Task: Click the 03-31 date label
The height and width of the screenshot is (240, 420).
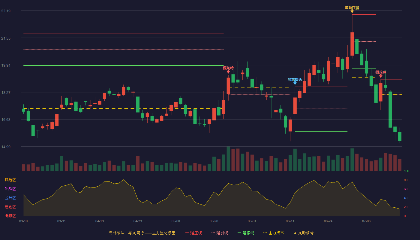Action: pos(61,221)
